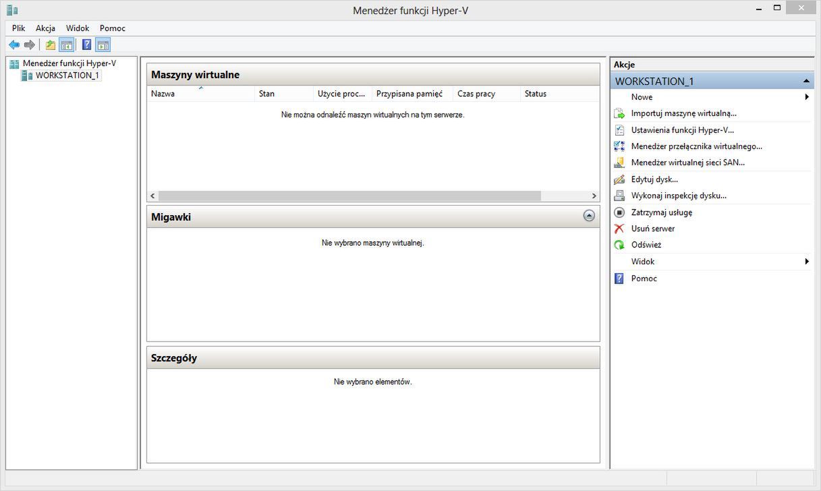Click the Menedżer wirtualnej sieci SAN icon
The width and height of the screenshot is (821, 491).
[619, 163]
